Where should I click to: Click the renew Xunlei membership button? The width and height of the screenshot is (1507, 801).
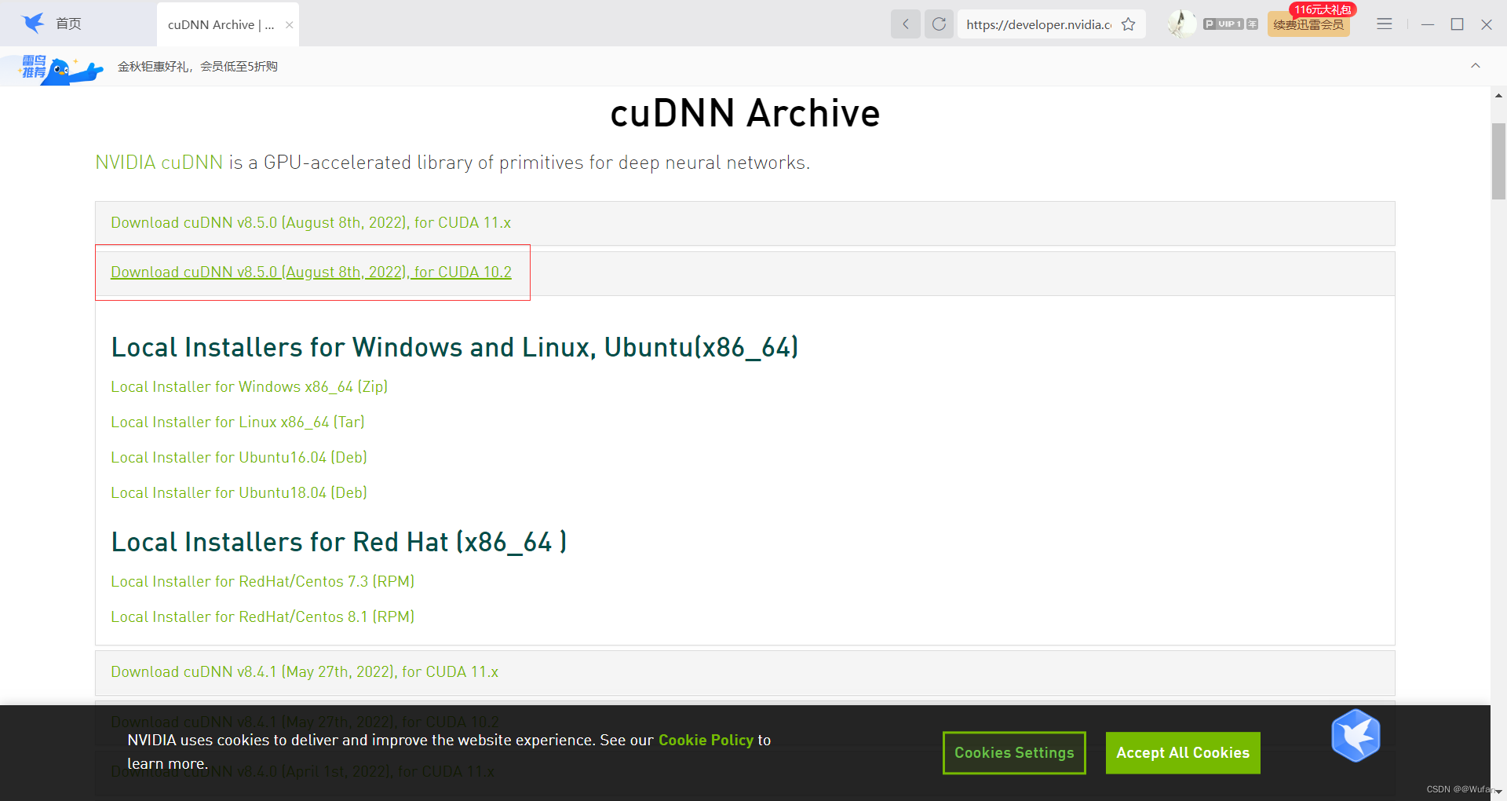(x=1308, y=25)
